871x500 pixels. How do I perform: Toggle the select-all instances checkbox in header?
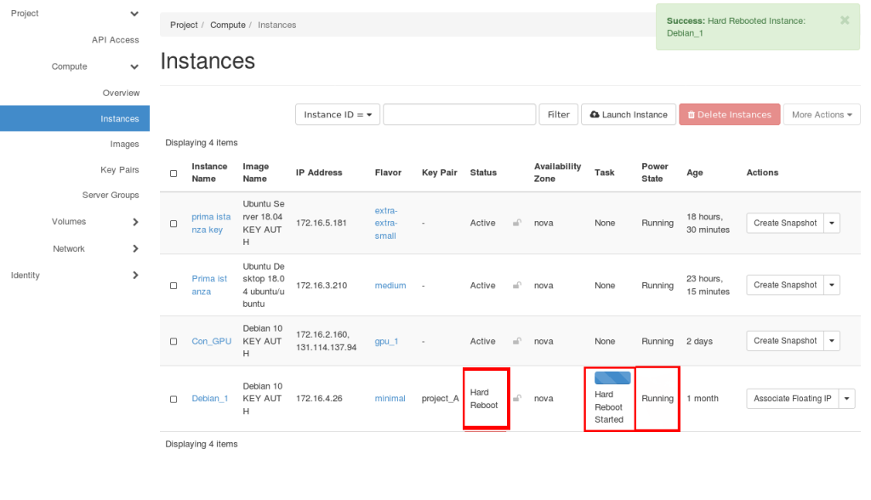[x=174, y=173]
